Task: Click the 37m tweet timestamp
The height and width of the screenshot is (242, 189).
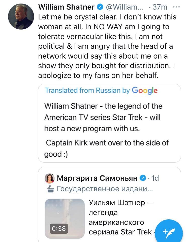Action: (x=160, y=7)
